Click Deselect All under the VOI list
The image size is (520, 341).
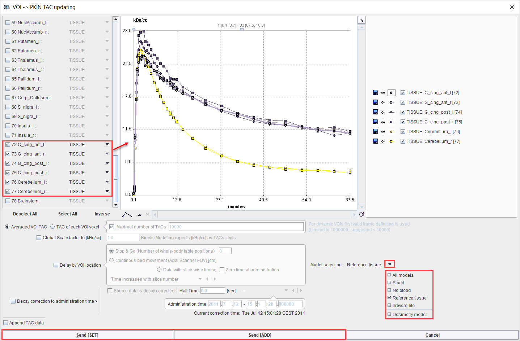coord(25,214)
